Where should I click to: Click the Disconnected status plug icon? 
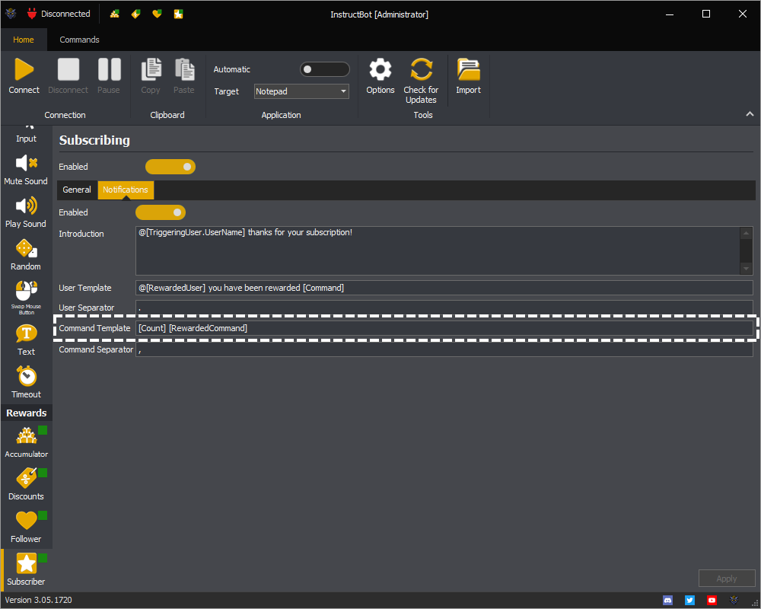[x=32, y=14]
